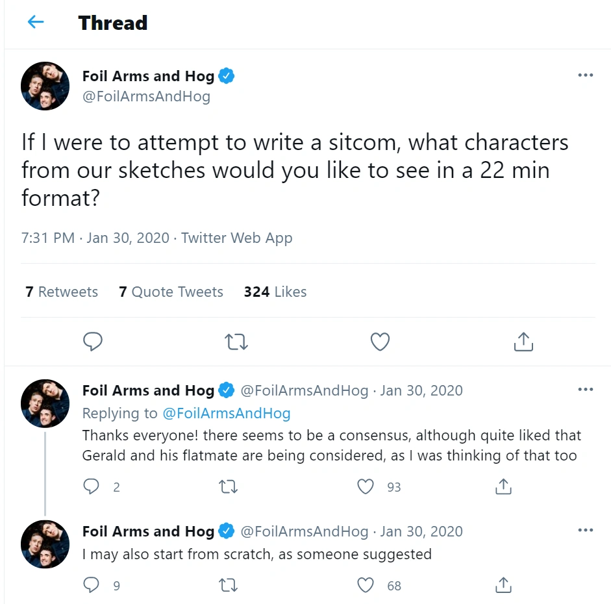The width and height of the screenshot is (611, 604).
Task: Like the main sitcom tweet
Action: 380,342
